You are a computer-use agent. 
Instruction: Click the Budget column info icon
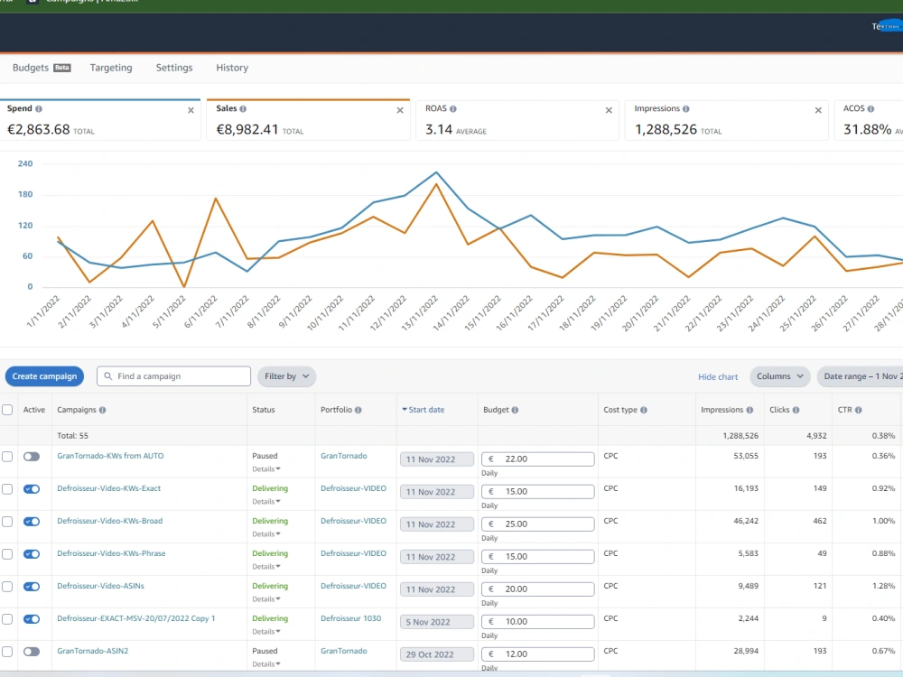pyautogui.click(x=515, y=410)
